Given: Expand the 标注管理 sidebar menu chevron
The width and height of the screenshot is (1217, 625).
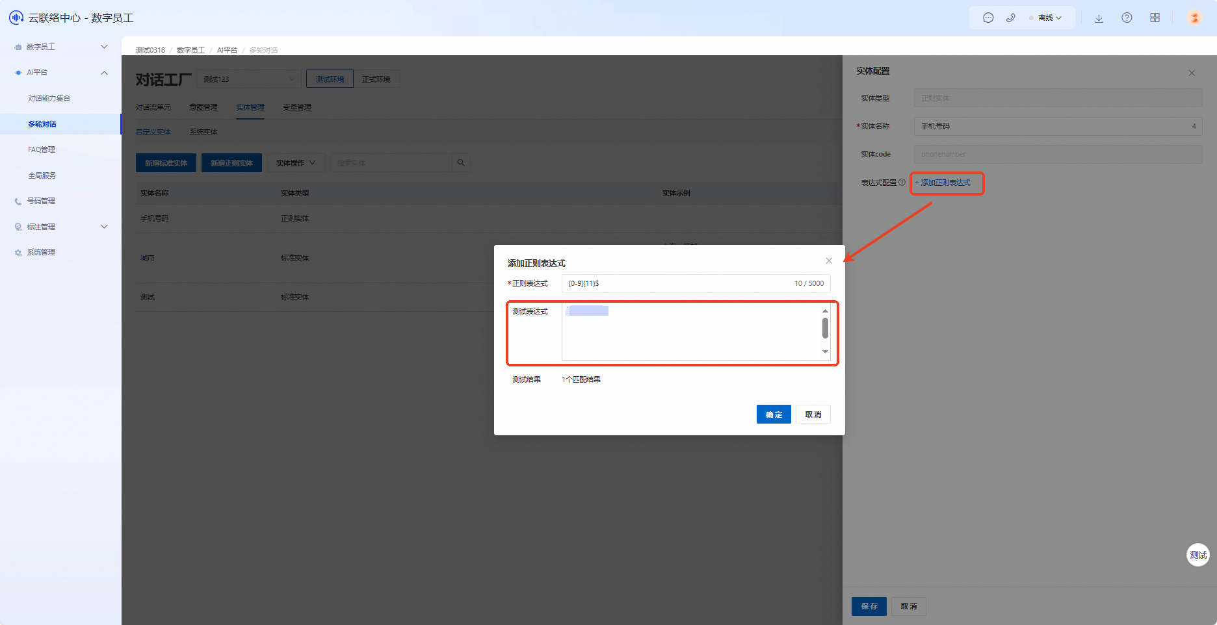Looking at the screenshot, I should click(104, 227).
